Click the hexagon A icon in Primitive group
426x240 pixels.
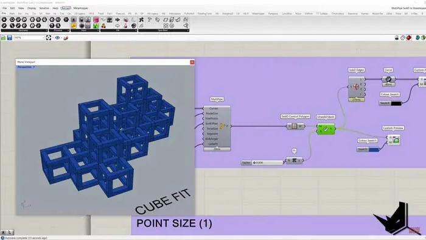(58, 26)
